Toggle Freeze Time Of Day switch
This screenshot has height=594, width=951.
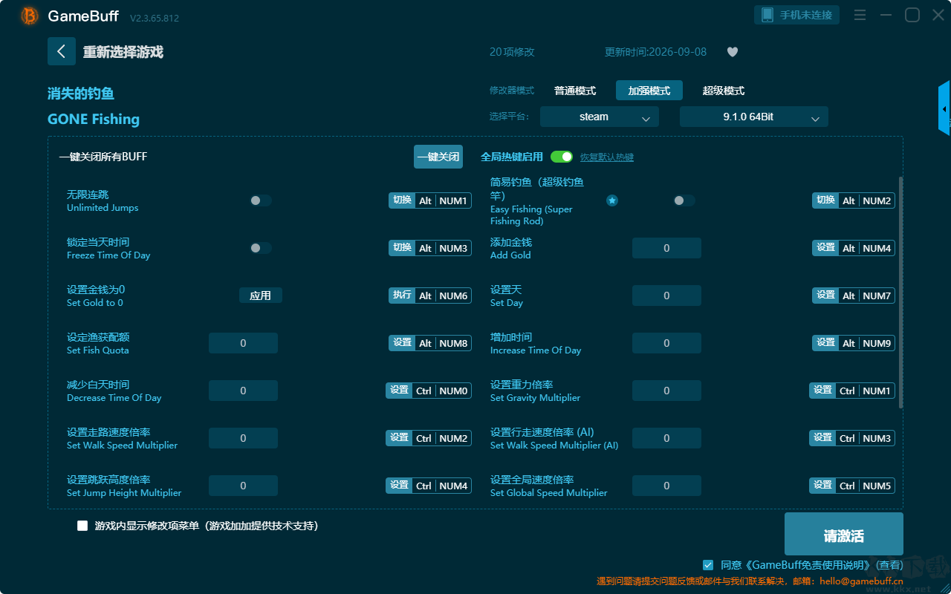tap(261, 248)
